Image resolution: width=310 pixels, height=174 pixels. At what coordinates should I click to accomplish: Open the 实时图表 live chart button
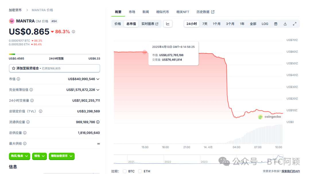click(x=150, y=24)
